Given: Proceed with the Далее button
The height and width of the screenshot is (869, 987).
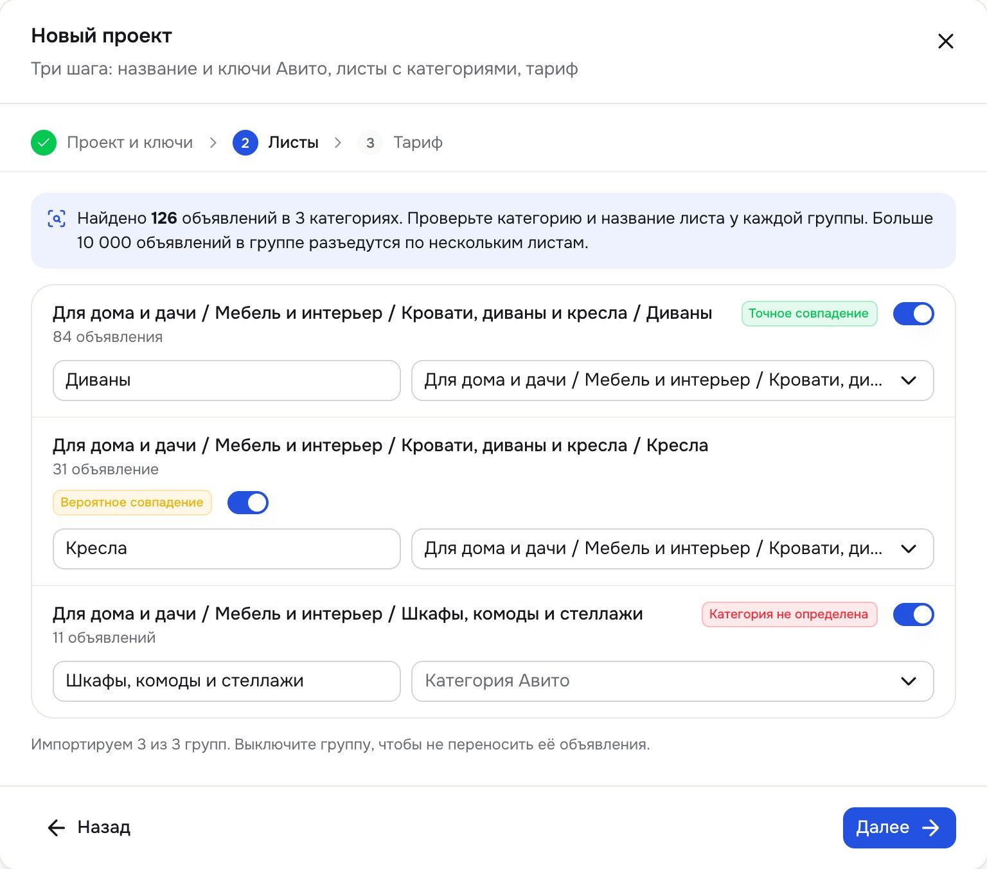Looking at the screenshot, I should (899, 828).
